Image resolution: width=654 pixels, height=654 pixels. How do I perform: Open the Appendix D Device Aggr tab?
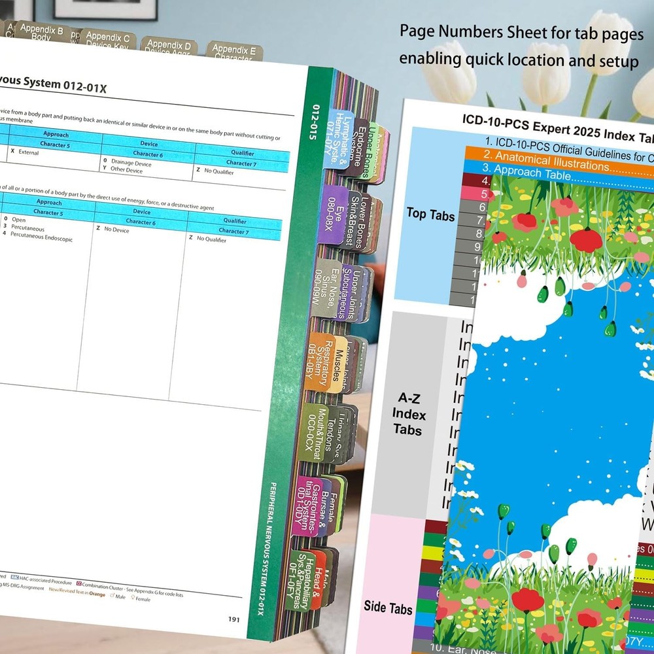coord(169,46)
